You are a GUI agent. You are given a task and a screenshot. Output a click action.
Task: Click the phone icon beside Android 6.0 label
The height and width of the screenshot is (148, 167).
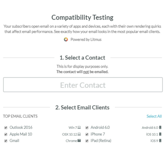coord(160,127)
